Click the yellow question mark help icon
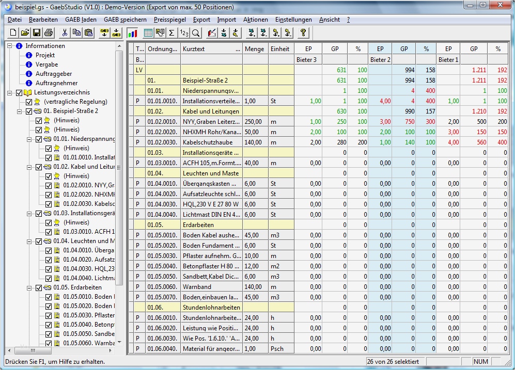 pyautogui.click(x=303, y=33)
